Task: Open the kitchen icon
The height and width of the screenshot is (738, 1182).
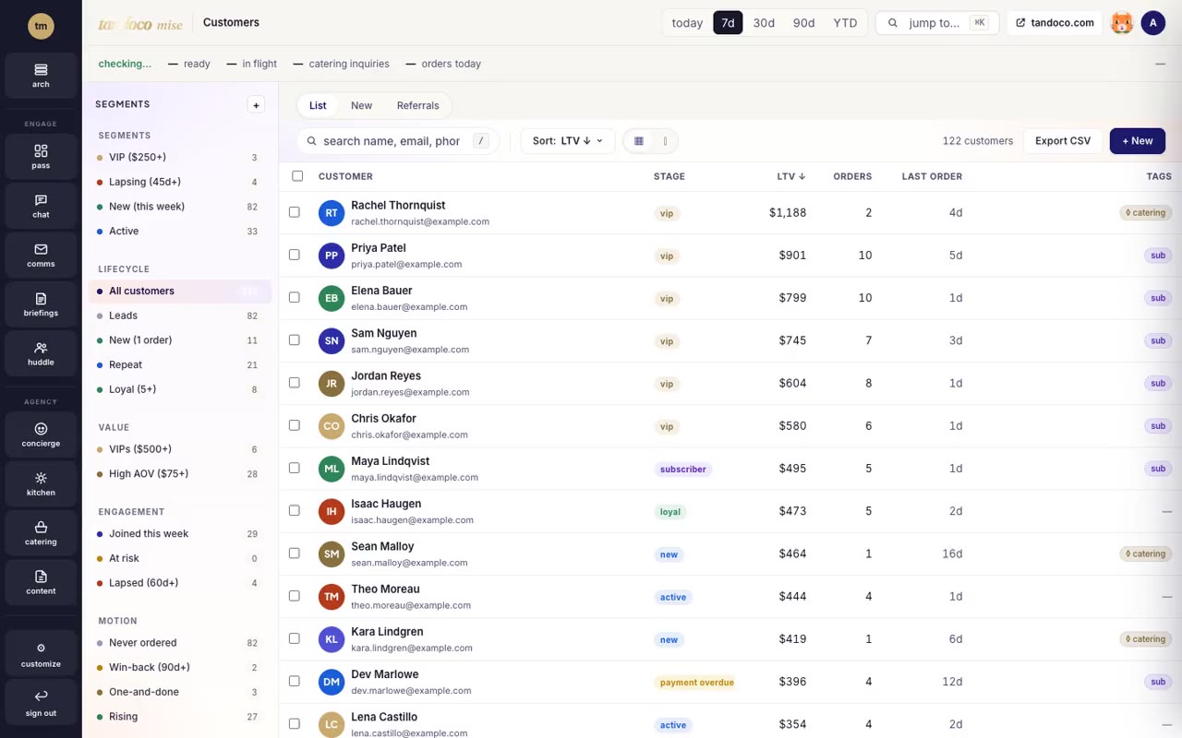Action: (41, 483)
